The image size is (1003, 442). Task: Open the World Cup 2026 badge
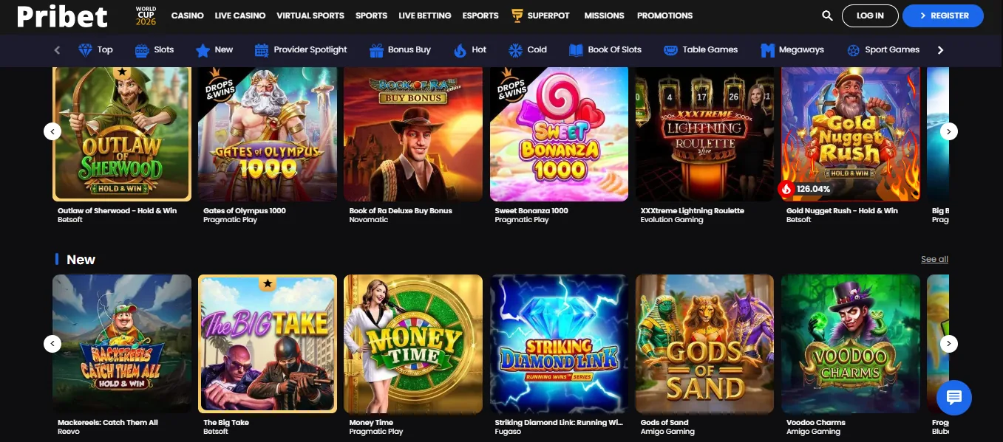[x=146, y=15]
